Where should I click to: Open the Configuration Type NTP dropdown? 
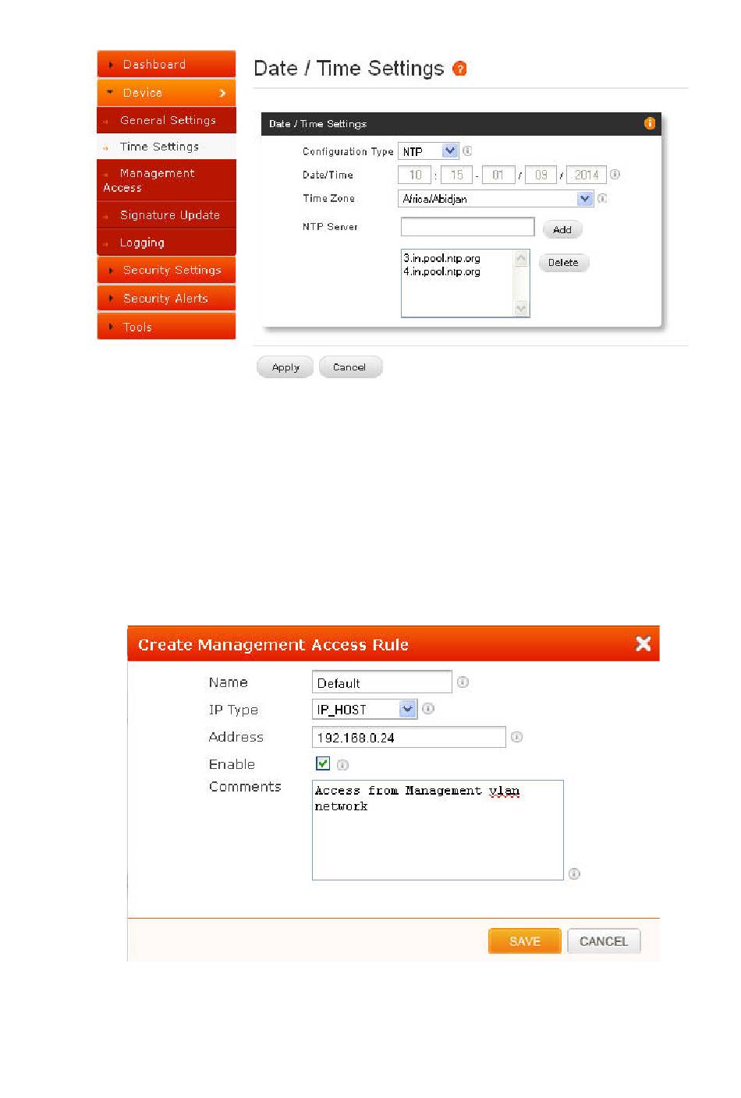[428, 151]
